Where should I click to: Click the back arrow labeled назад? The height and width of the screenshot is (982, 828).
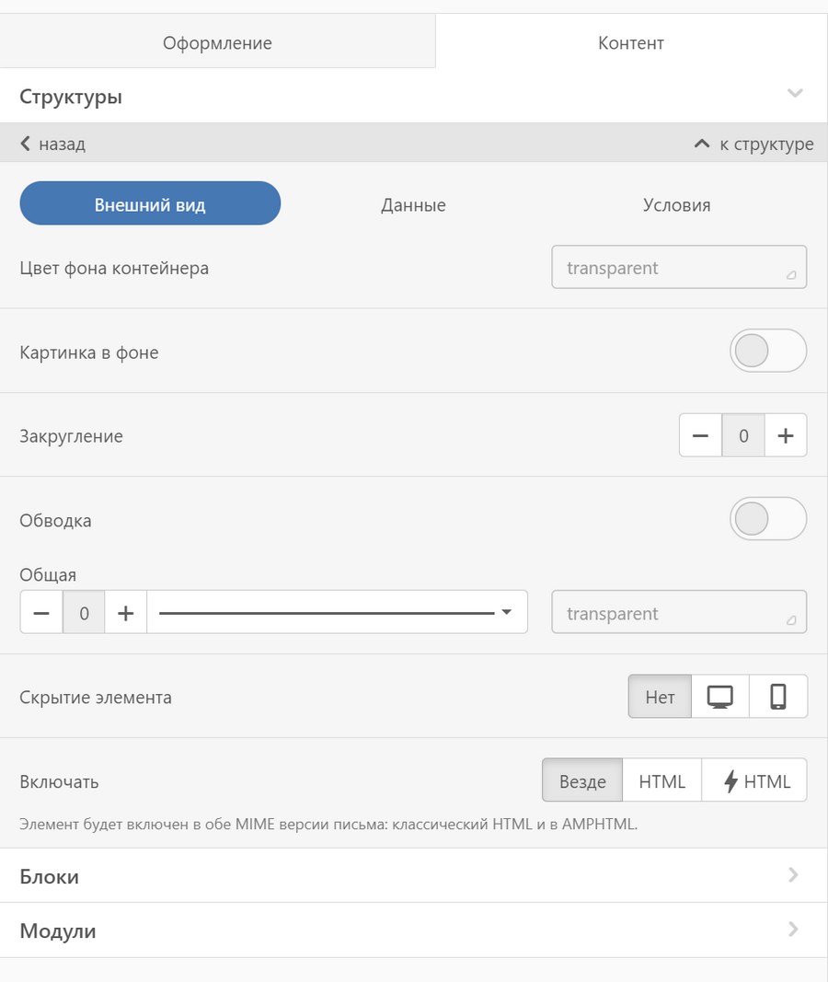point(52,144)
